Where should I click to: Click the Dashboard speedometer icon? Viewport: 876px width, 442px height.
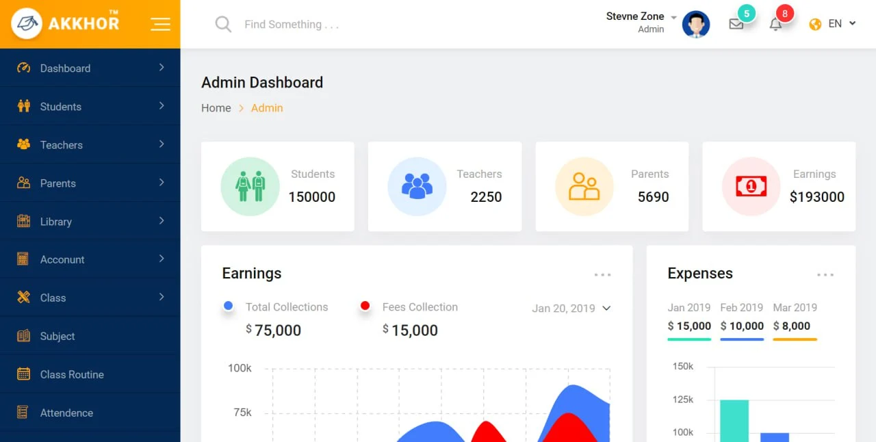[x=23, y=68]
